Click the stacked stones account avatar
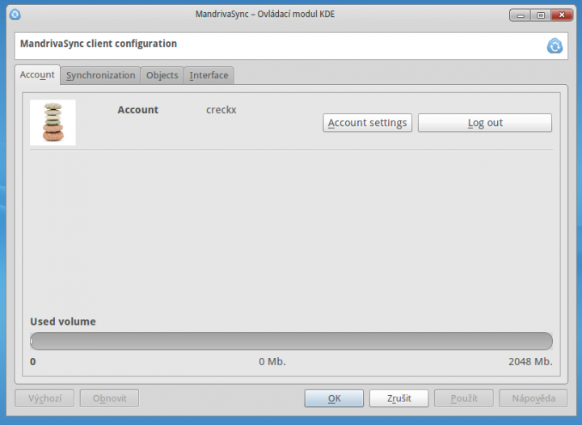This screenshot has width=582, height=425. (x=53, y=122)
